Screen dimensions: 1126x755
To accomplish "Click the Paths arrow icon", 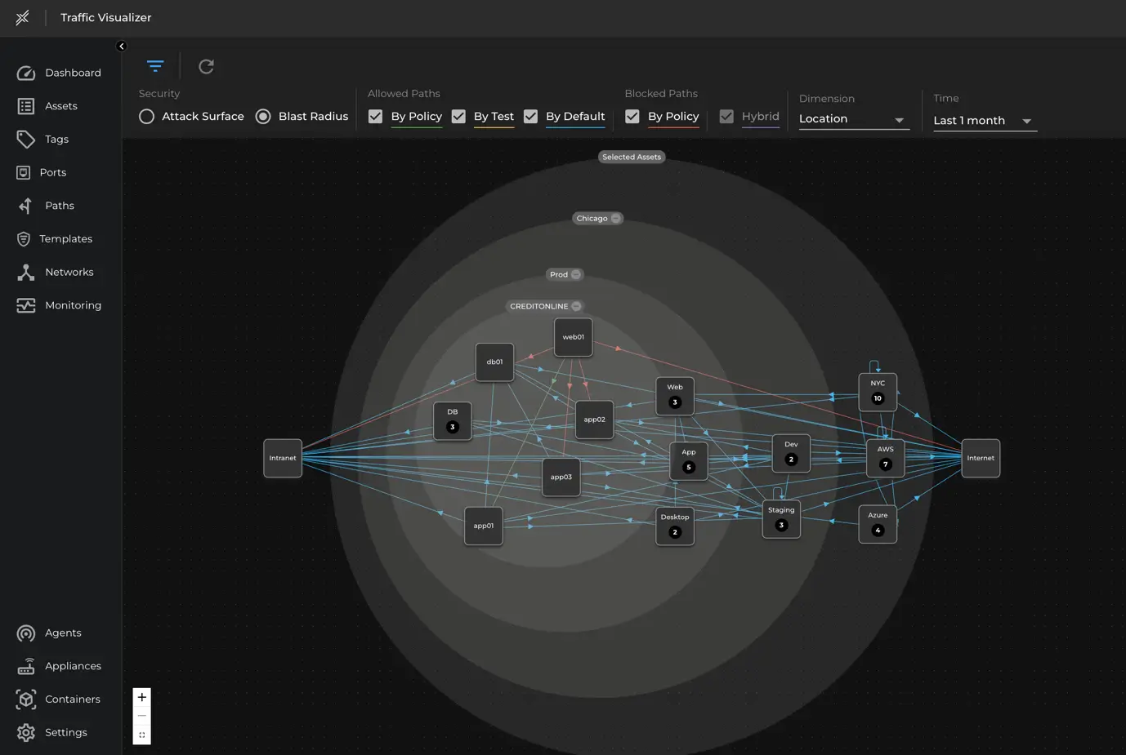I will (26, 206).
